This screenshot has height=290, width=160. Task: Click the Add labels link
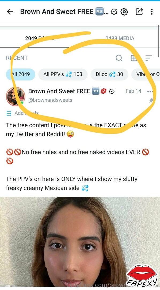26,113
